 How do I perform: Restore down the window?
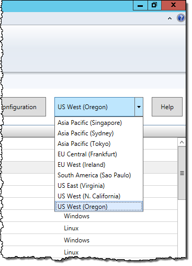[x=154, y=5]
